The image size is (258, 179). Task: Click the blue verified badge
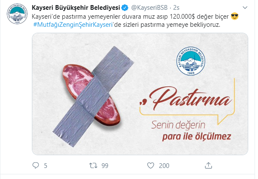(125, 8)
